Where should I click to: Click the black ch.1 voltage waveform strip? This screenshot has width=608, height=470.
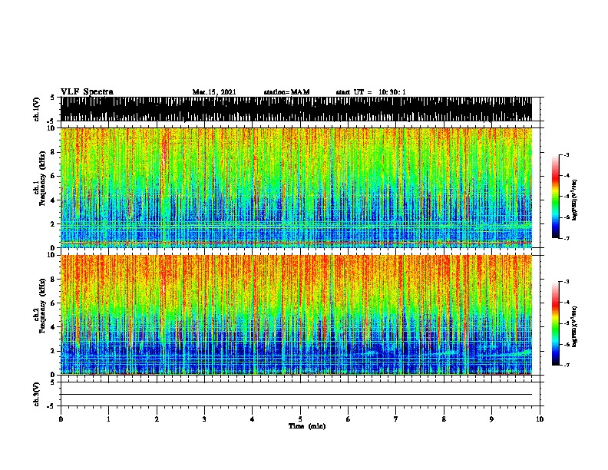pyautogui.click(x=296, y=109)
